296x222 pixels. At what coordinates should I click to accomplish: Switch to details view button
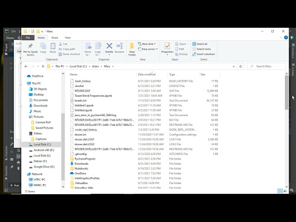[x=280, y=191]
